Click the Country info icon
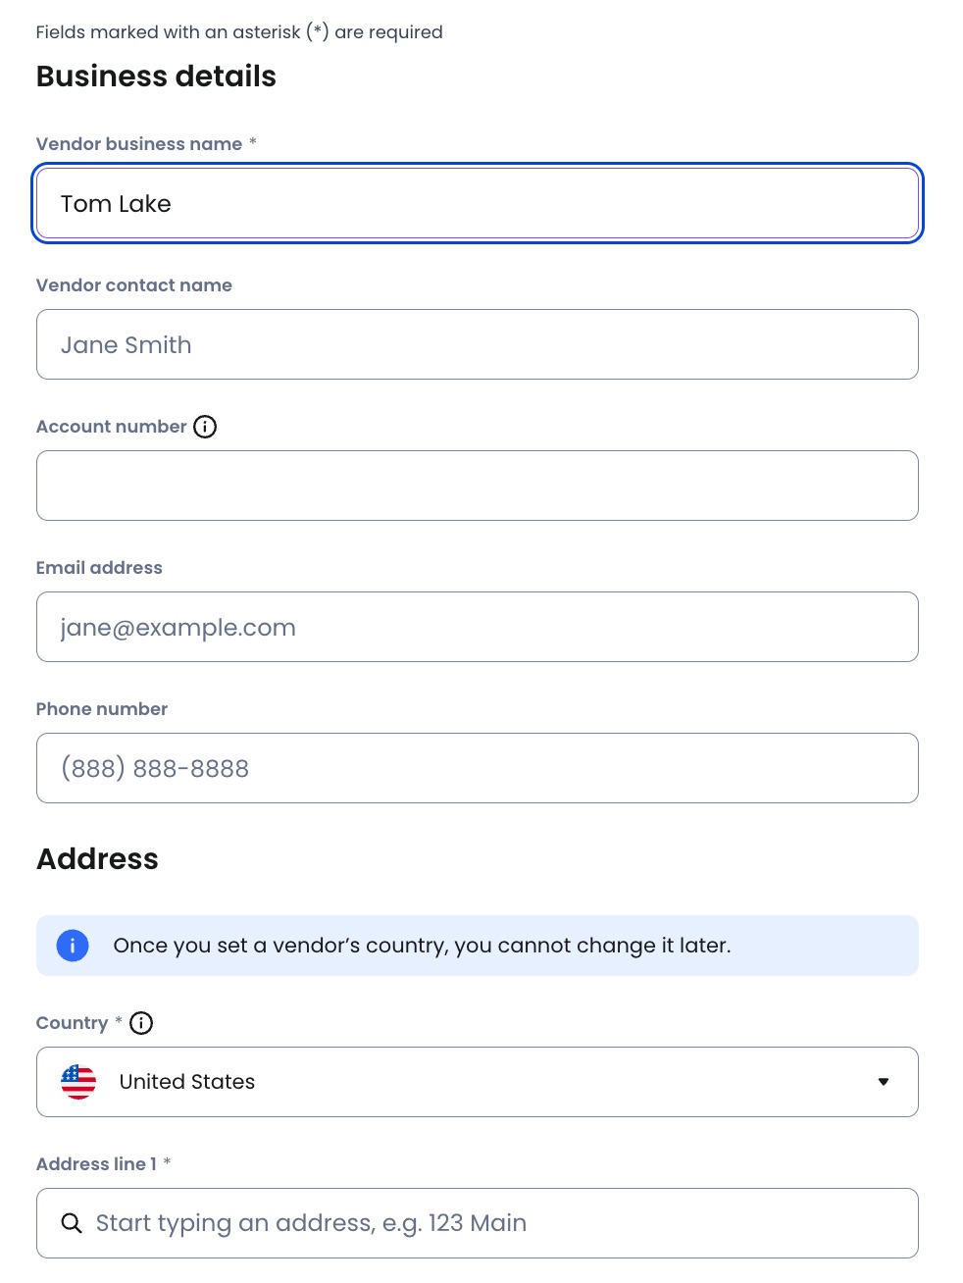The width and height of the screenshot is (963, 1283). [141, 1023]
